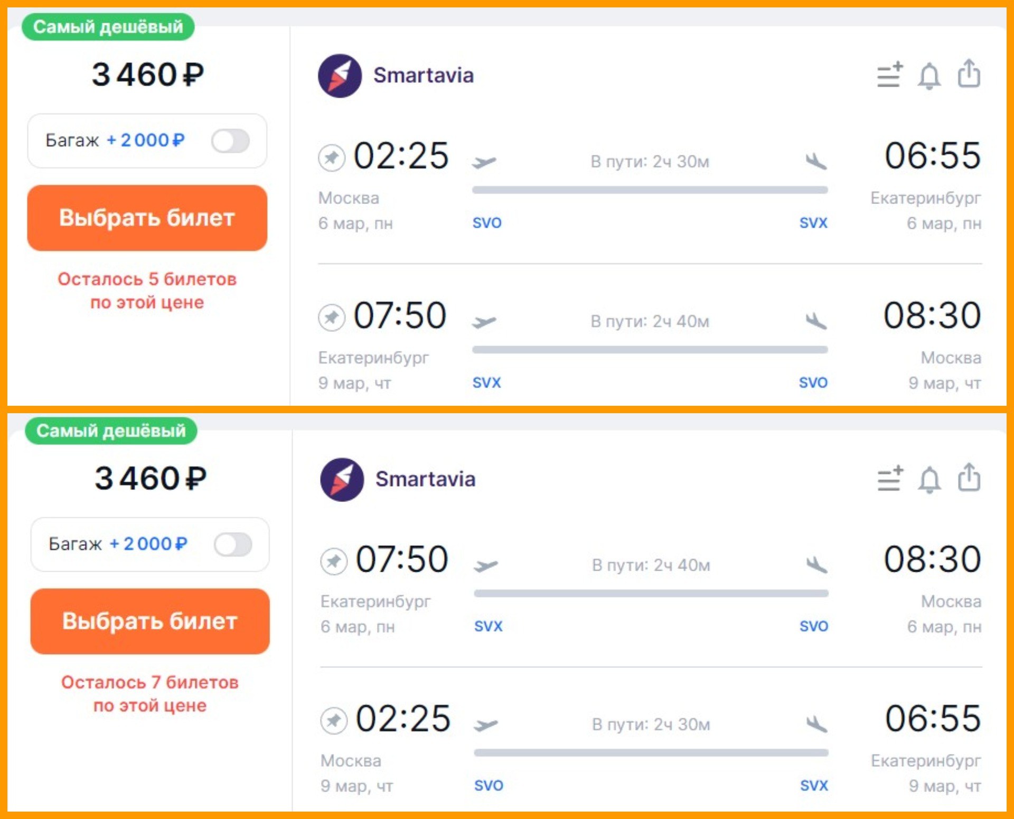
Task: Enable the baggage toggle on the bottom ticket
Action: [233, 544]
